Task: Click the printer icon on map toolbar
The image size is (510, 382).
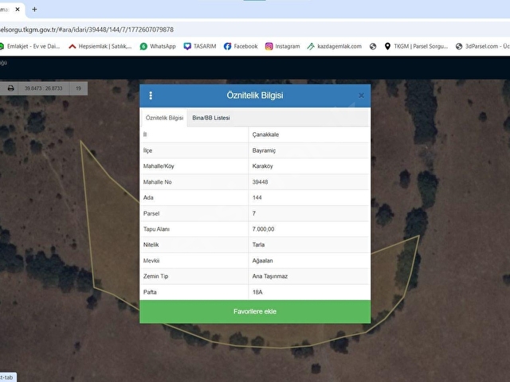Action: point(10,88)
